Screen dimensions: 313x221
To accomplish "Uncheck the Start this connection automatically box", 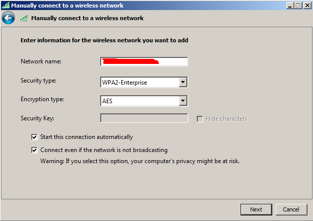I will click(34, 137).
